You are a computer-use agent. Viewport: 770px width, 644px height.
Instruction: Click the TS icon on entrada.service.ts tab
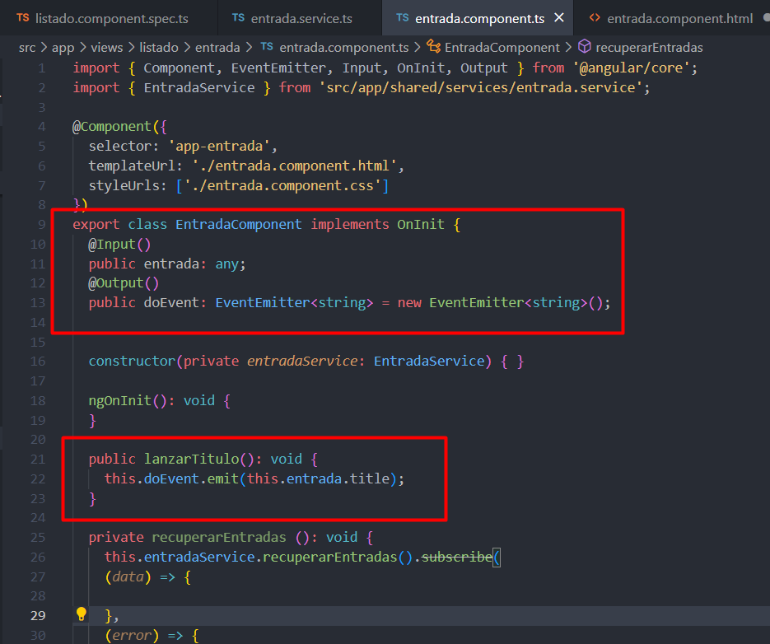(x=239, y=16)
